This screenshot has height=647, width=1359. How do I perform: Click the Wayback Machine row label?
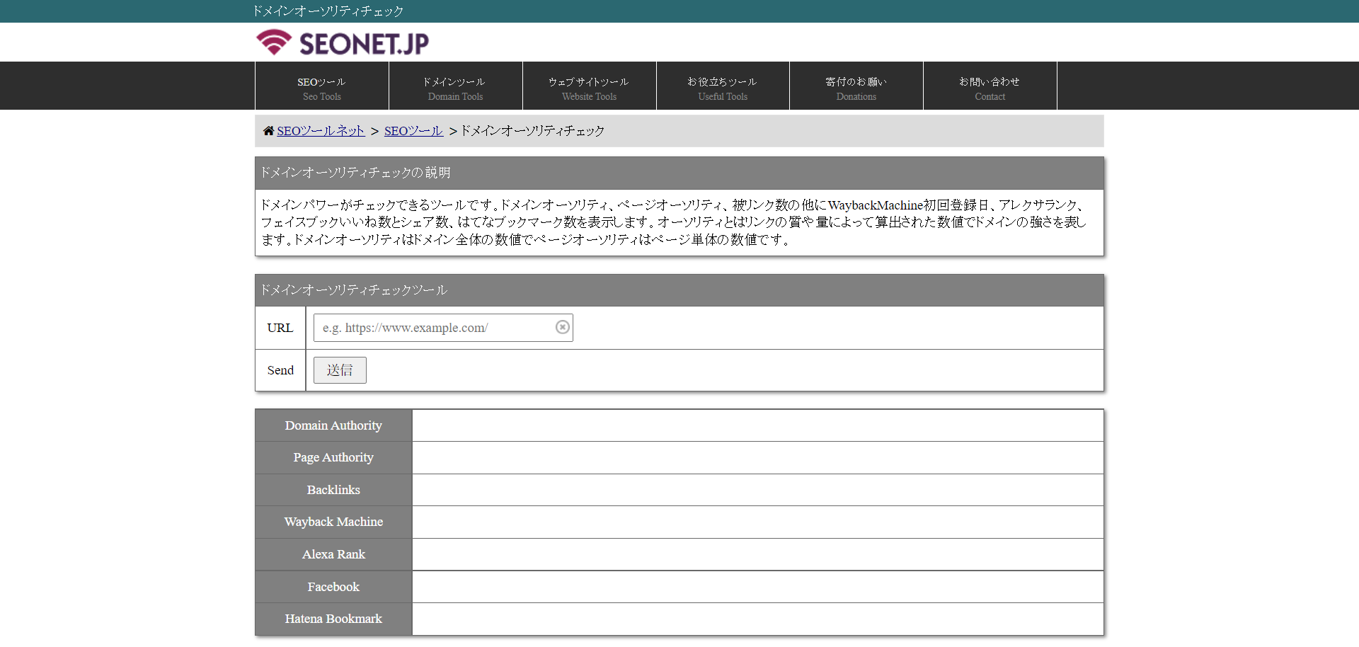(333, 522)
